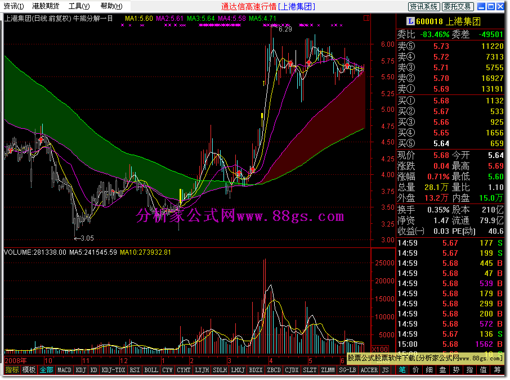
Task: Switch to the SDLH indicator tab
Action: pyautogui.click(x=220, y=370)
